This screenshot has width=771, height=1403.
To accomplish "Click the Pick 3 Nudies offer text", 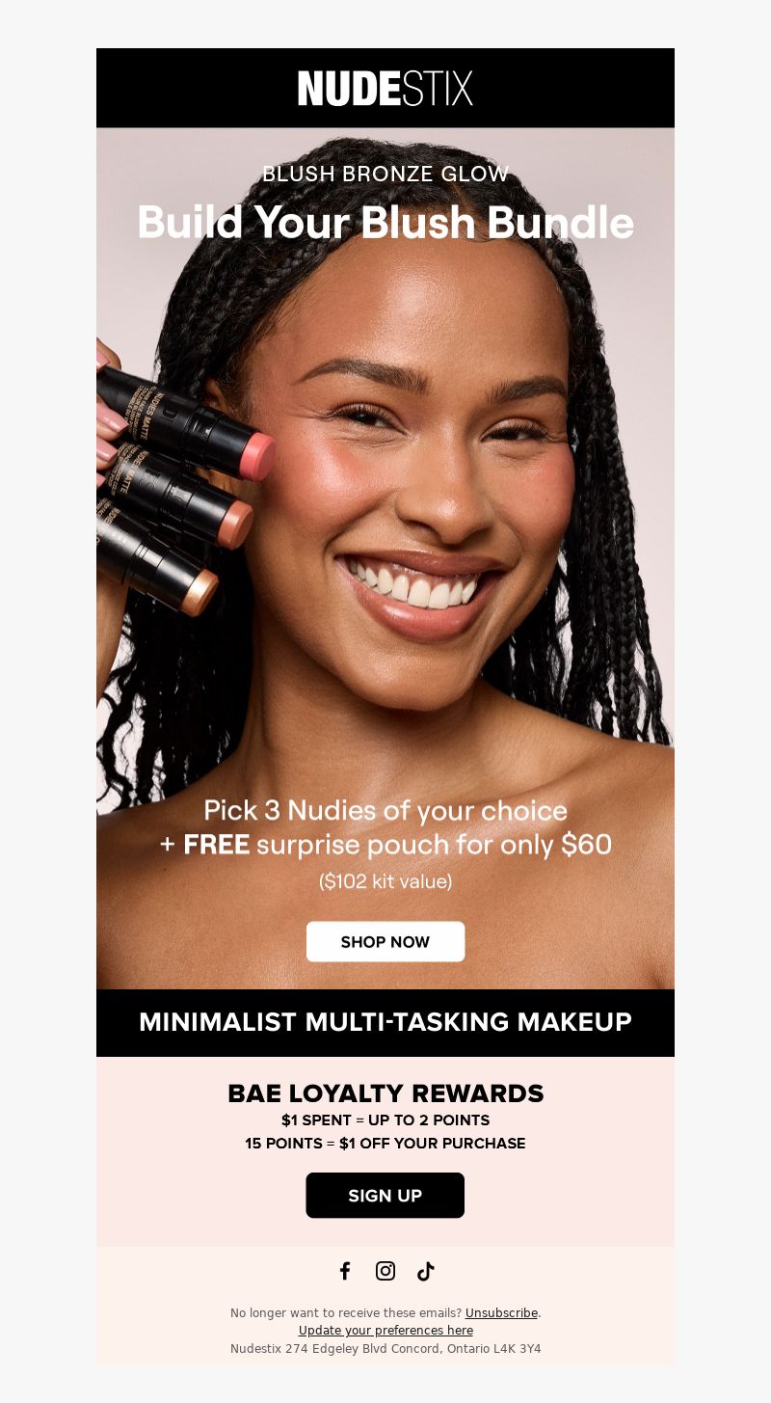I will (x=385, y=827).
